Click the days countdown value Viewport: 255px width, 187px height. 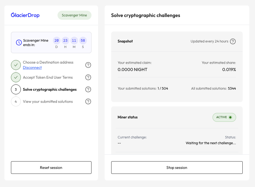coord(57,41)
